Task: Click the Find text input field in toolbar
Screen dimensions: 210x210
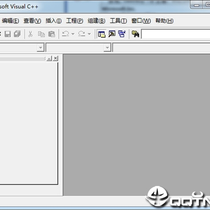Action: (176, 34)
